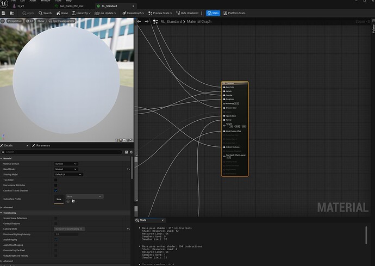
Task: Reset Blend Mode to default arrow
Action: [128, 169]
